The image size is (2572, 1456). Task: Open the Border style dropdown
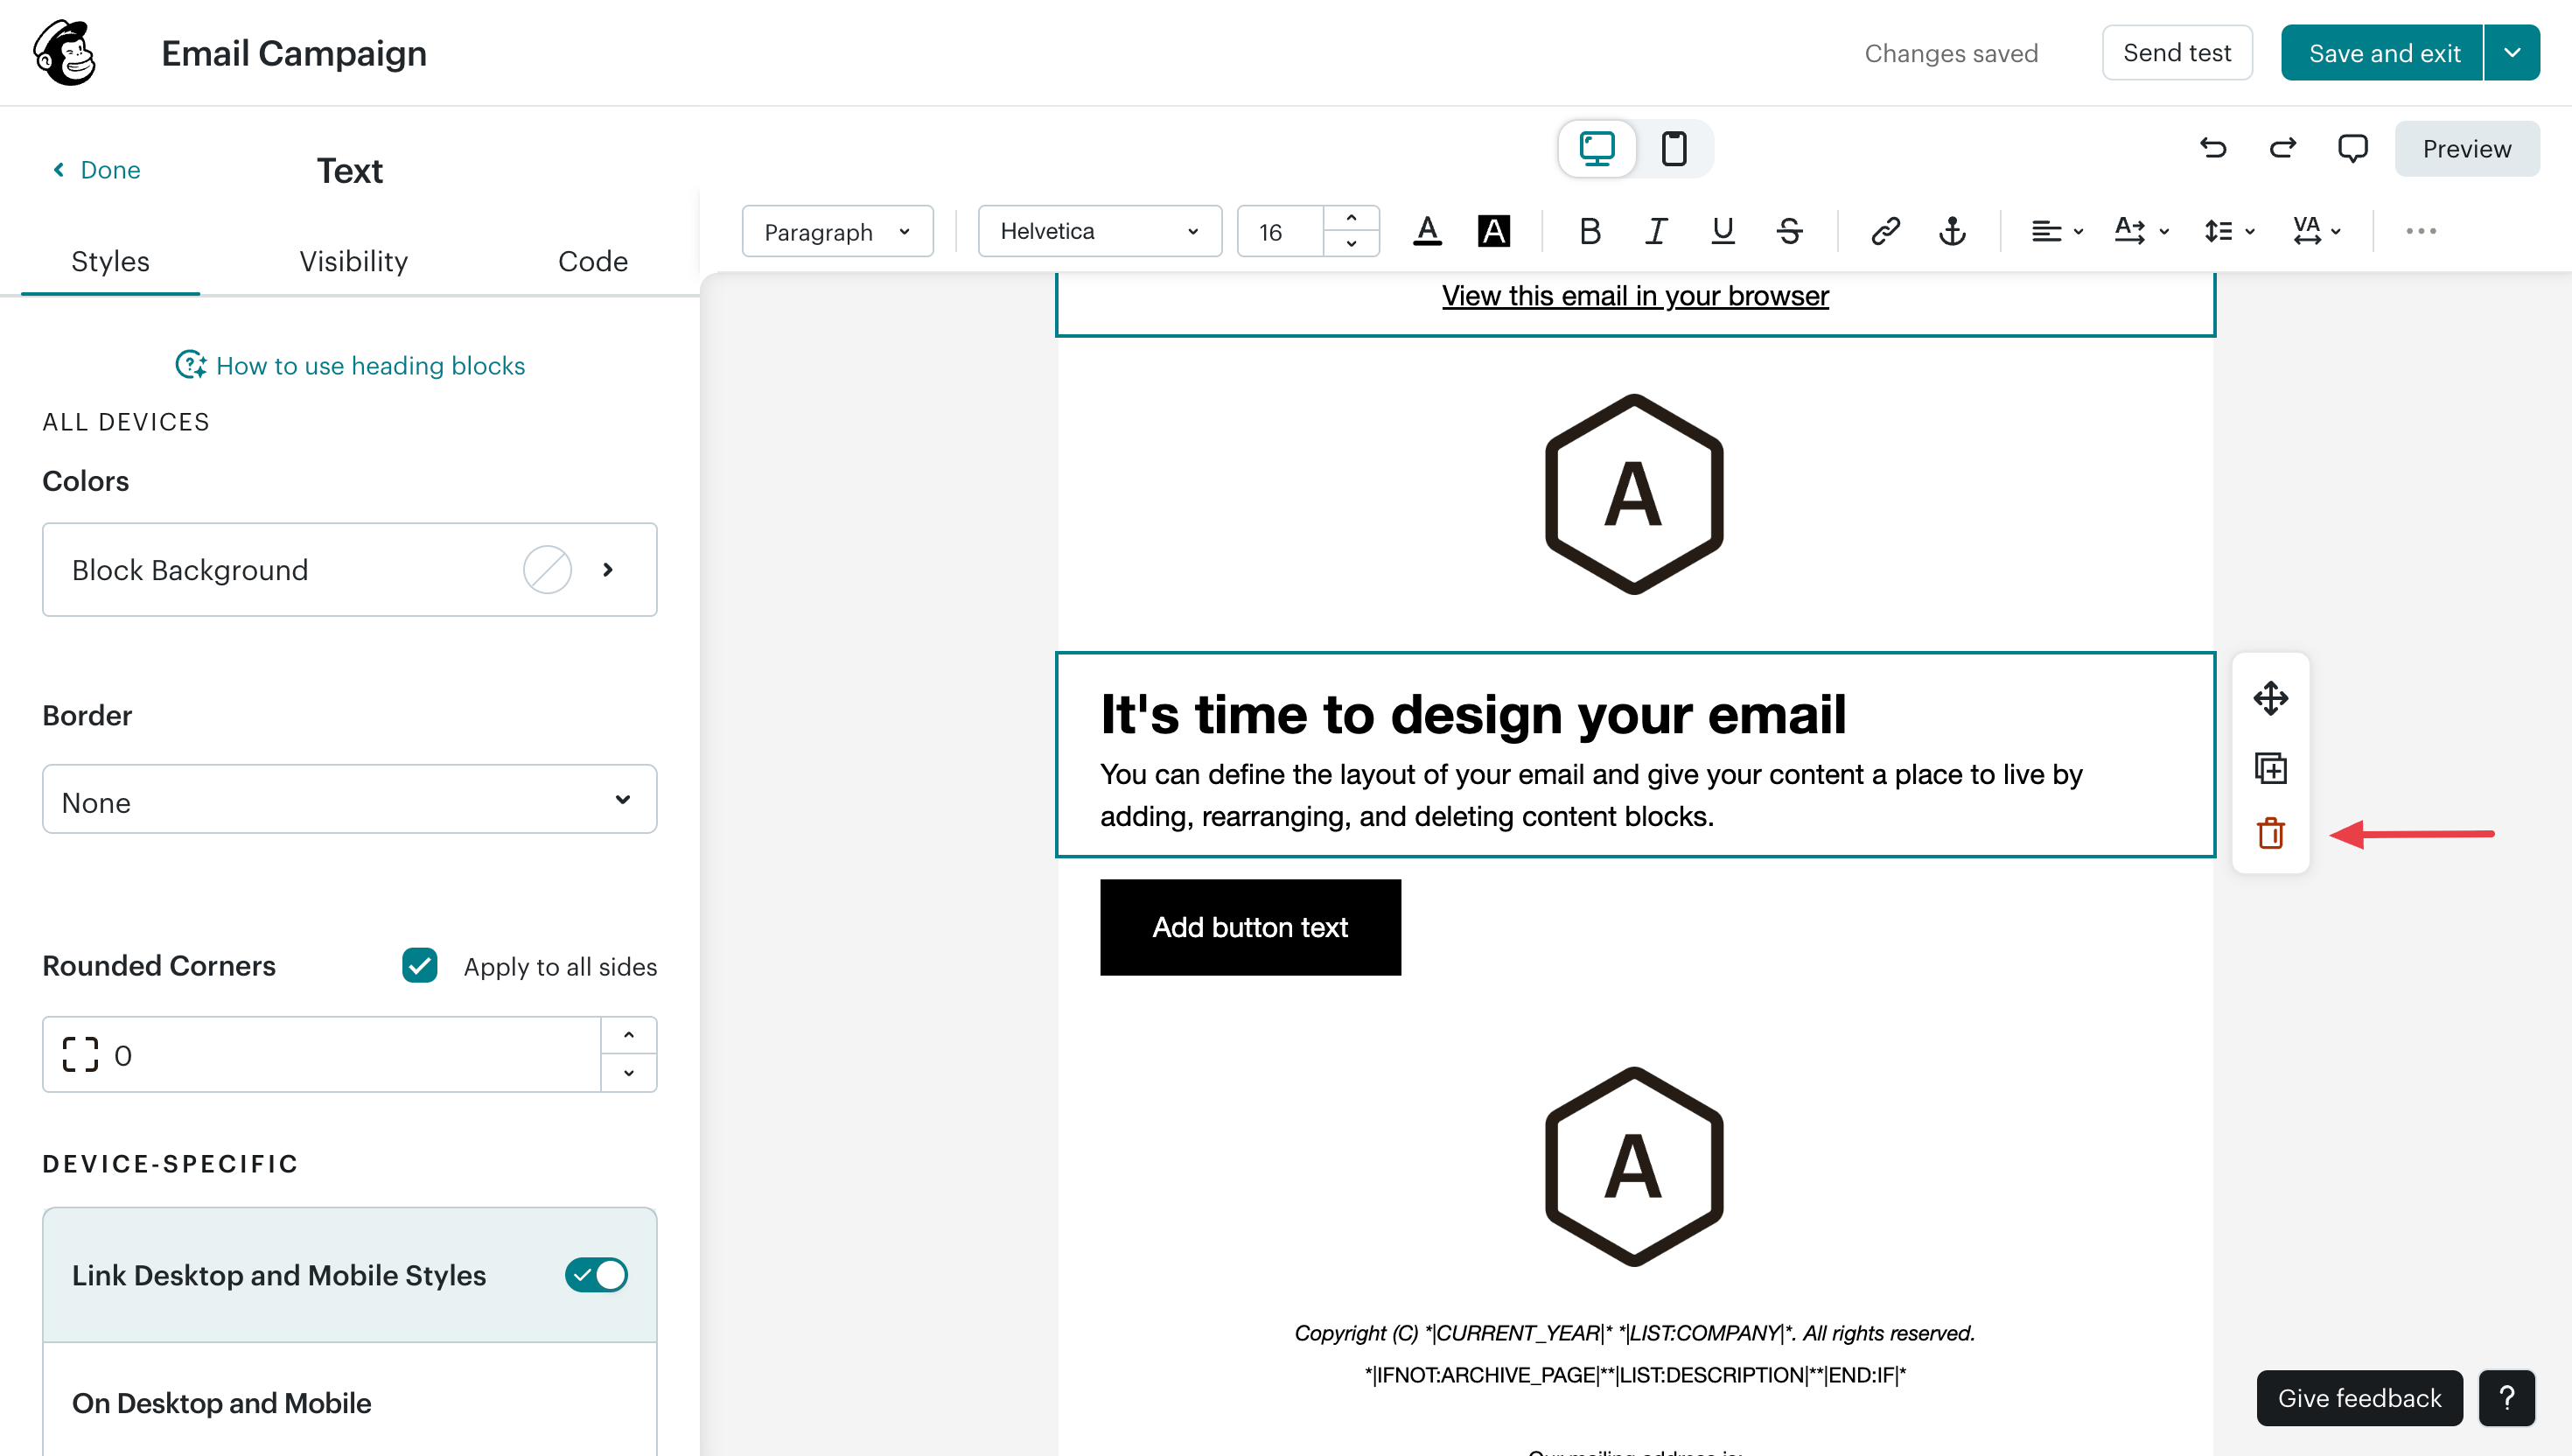[349, 799]
